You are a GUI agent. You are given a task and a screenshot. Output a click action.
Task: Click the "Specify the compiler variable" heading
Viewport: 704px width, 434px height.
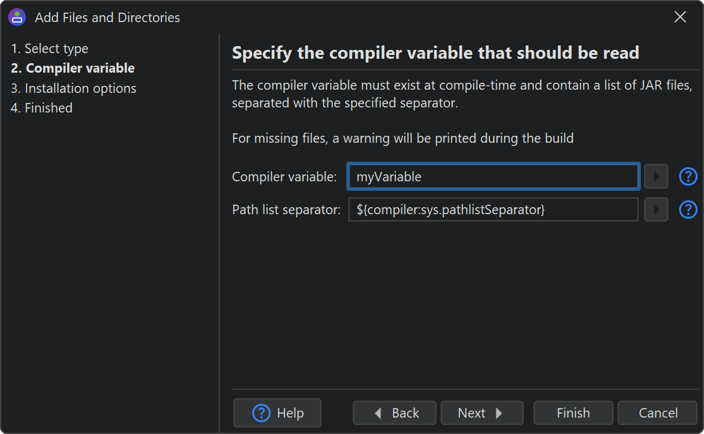pyautogui.click(x=435, y=53)
